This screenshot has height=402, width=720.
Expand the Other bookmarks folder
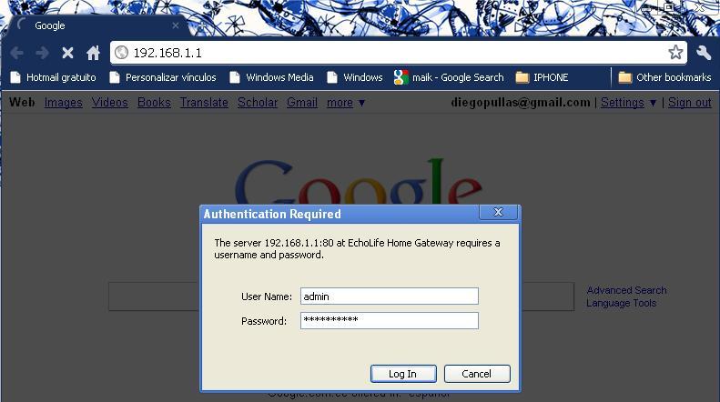coord(664,77)
